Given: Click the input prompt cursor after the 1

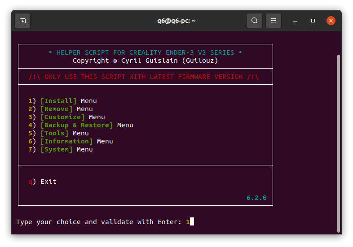Looking at the screenshot, I should tap(192, 222).
